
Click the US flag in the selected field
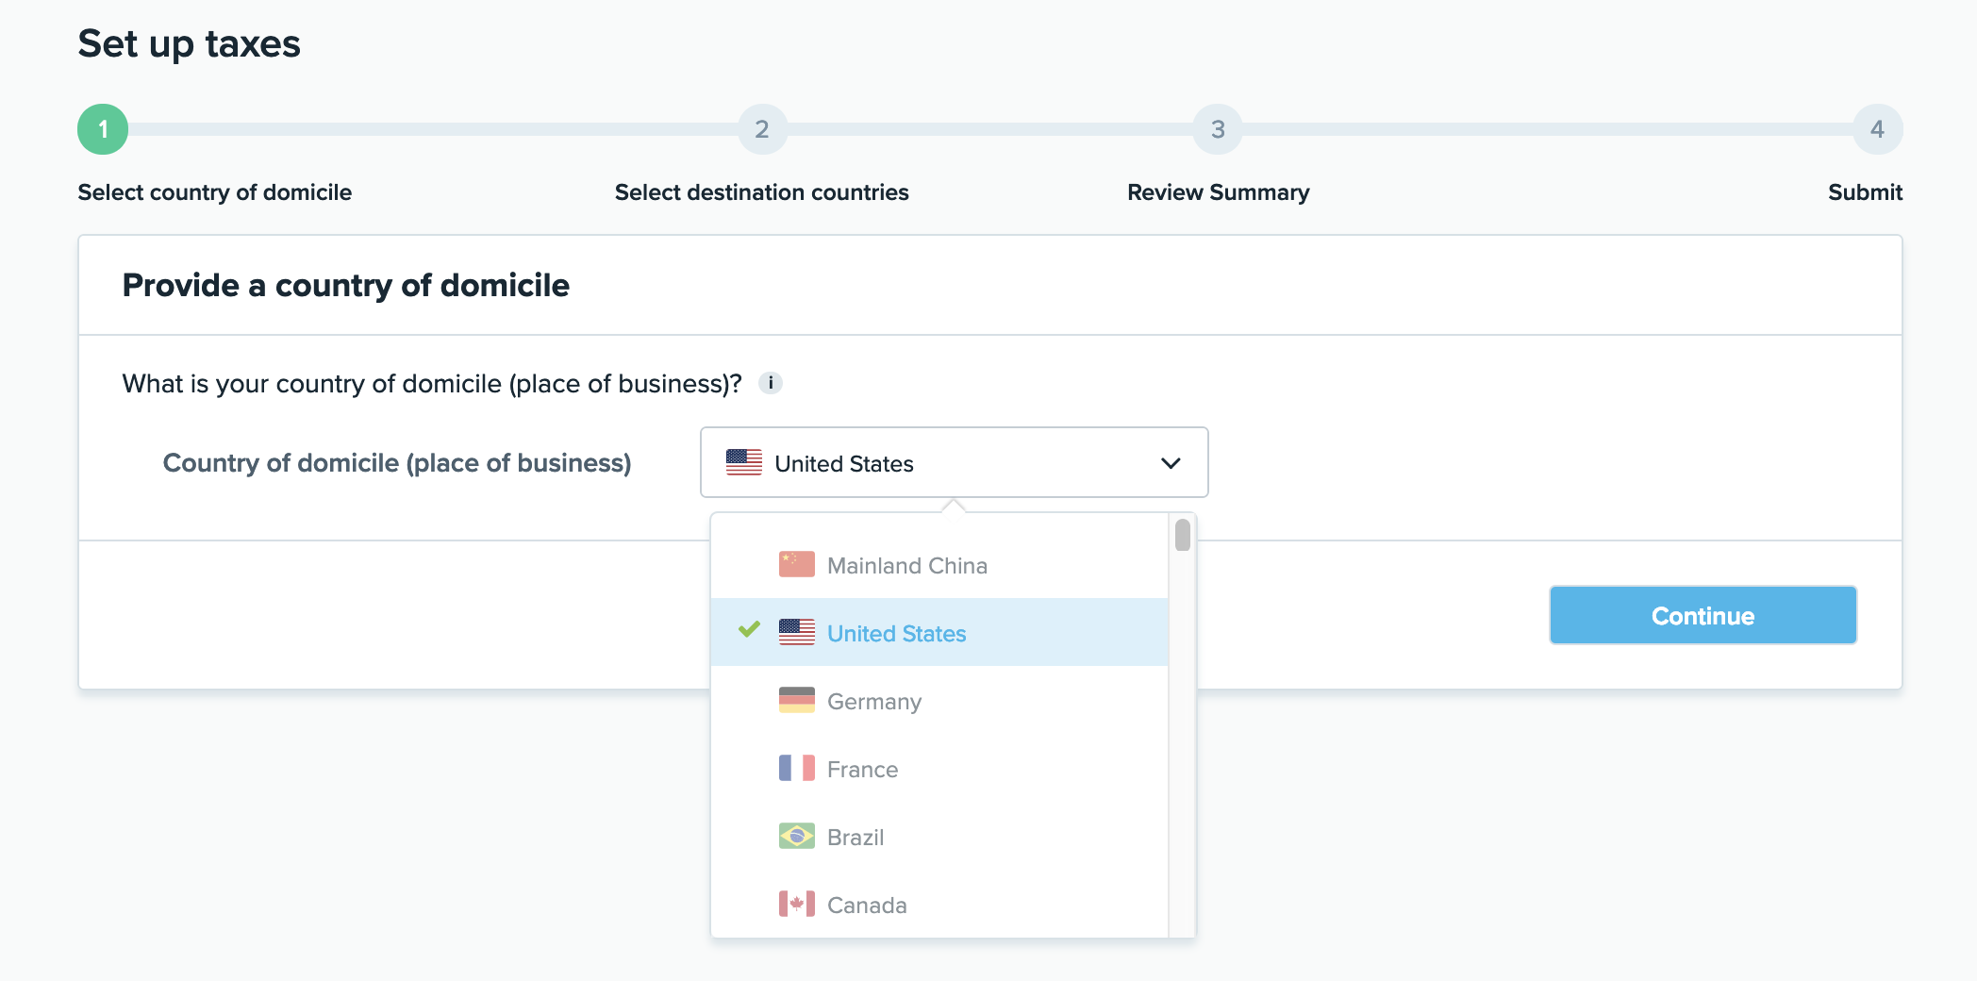pos(743,462)
